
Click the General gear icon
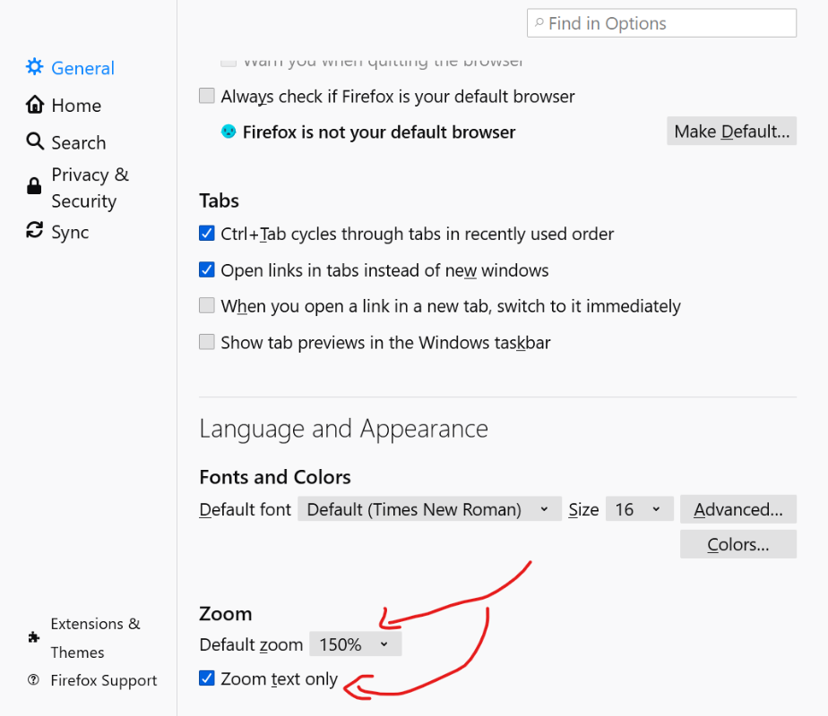[34, 67]
